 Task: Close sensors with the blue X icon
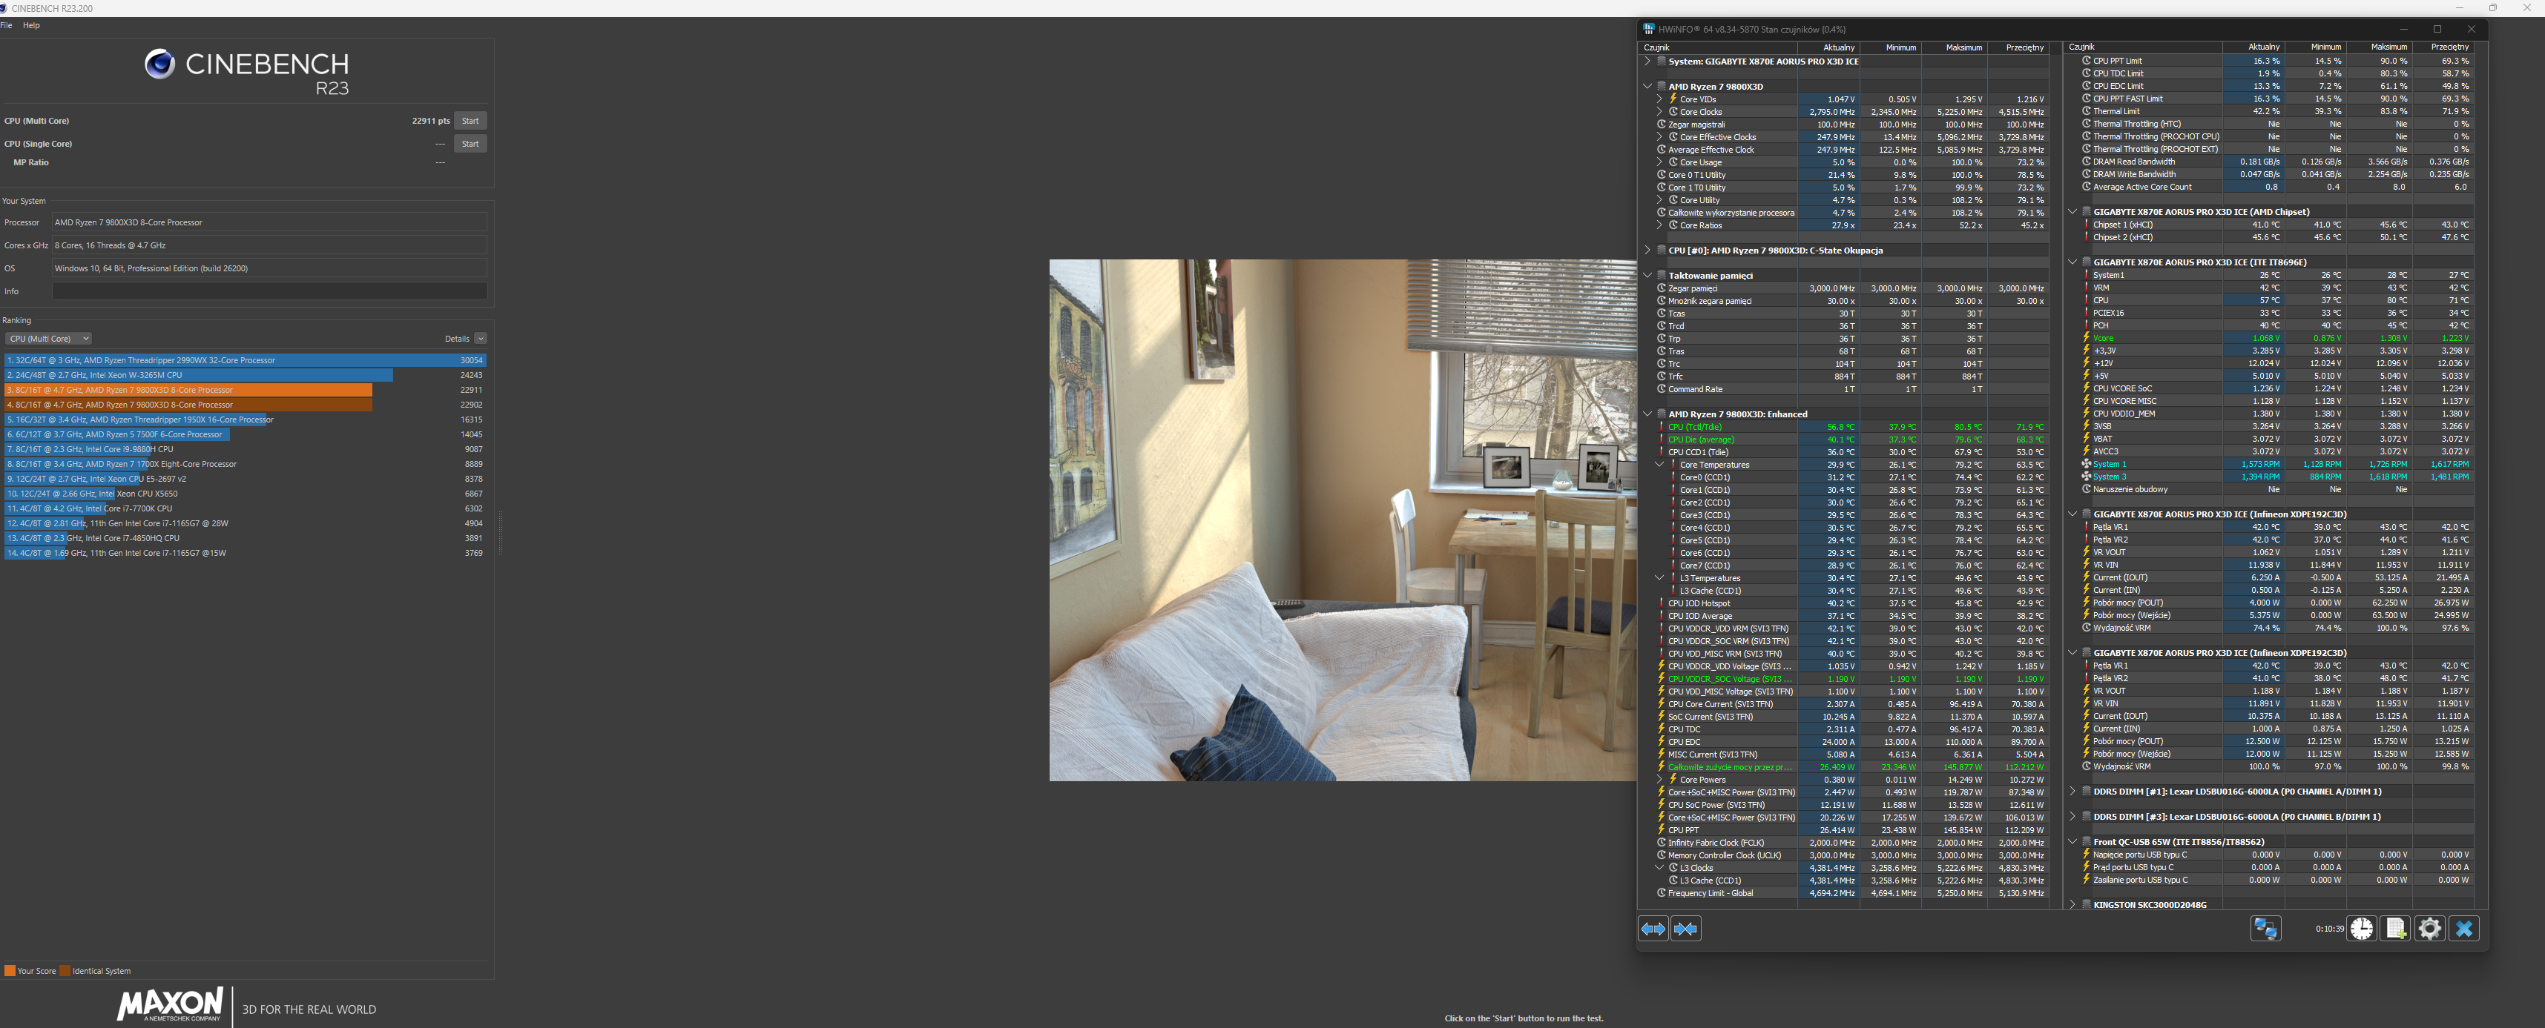coord(2464,928)
